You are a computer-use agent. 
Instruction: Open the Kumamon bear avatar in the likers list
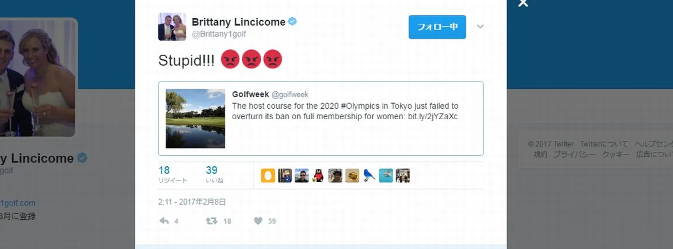pyautogui.click(x=318, y=175)
